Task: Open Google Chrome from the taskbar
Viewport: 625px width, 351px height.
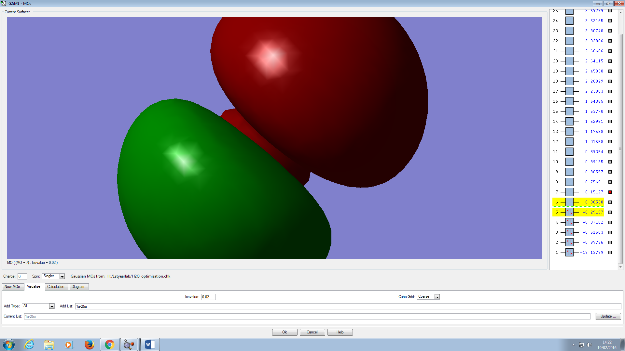Action: 109,344
